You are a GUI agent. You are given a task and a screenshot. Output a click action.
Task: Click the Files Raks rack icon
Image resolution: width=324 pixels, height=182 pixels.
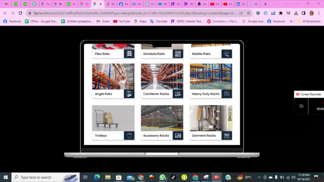129,54
